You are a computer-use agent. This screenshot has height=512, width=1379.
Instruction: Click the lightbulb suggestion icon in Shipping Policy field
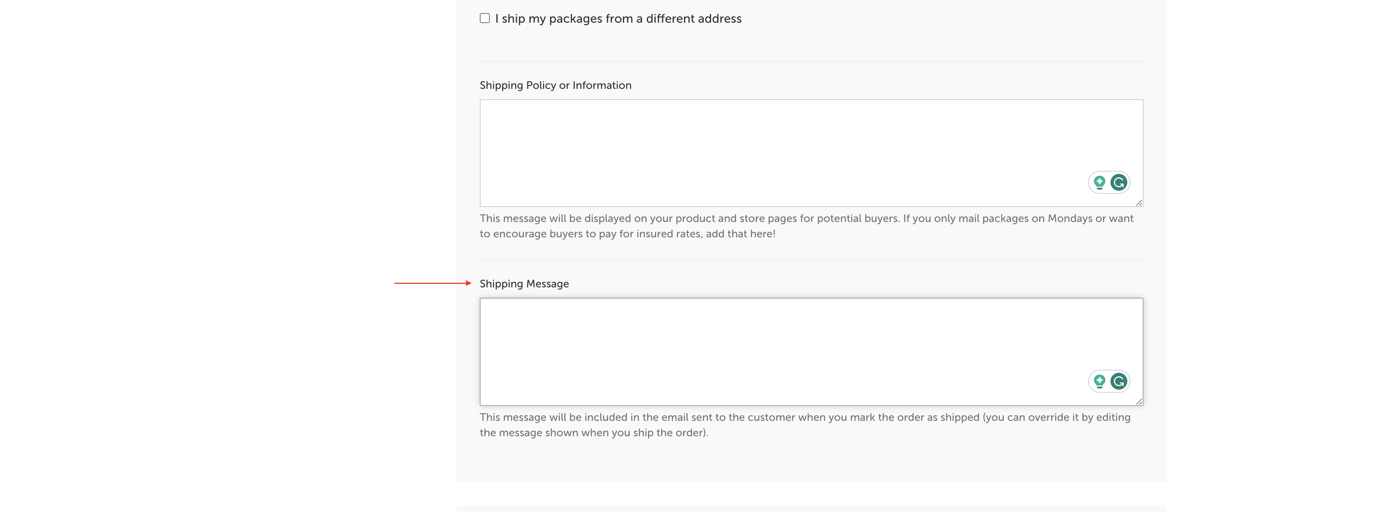(x=1099, y=182)
